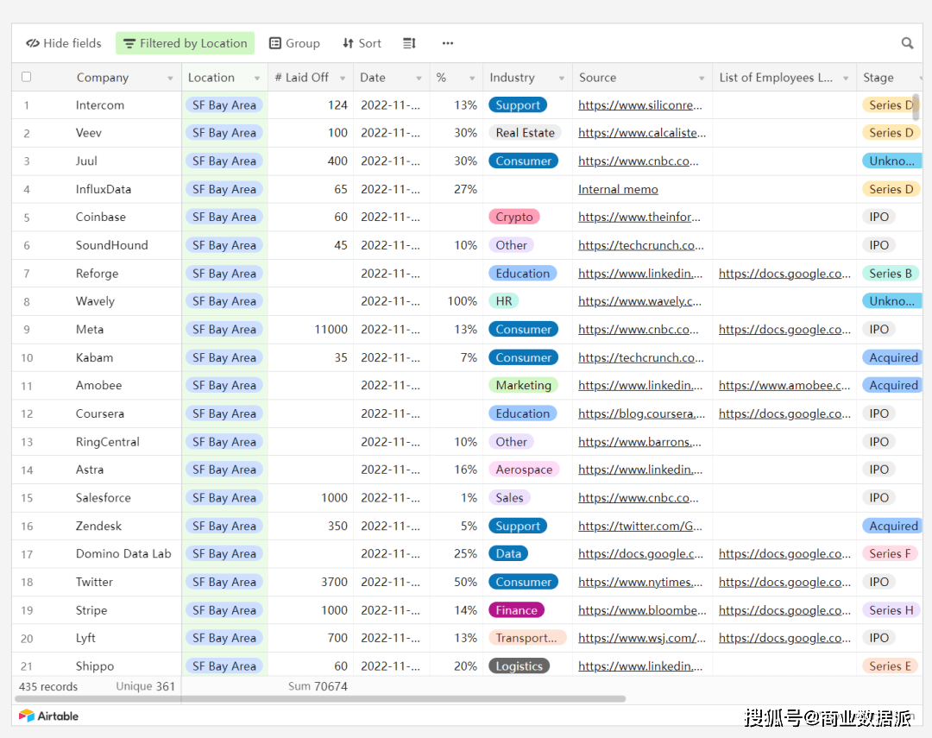The width and height of the screenshot is (932, 738).
Task: Select the Meta company cell
Action: [90, 330]
